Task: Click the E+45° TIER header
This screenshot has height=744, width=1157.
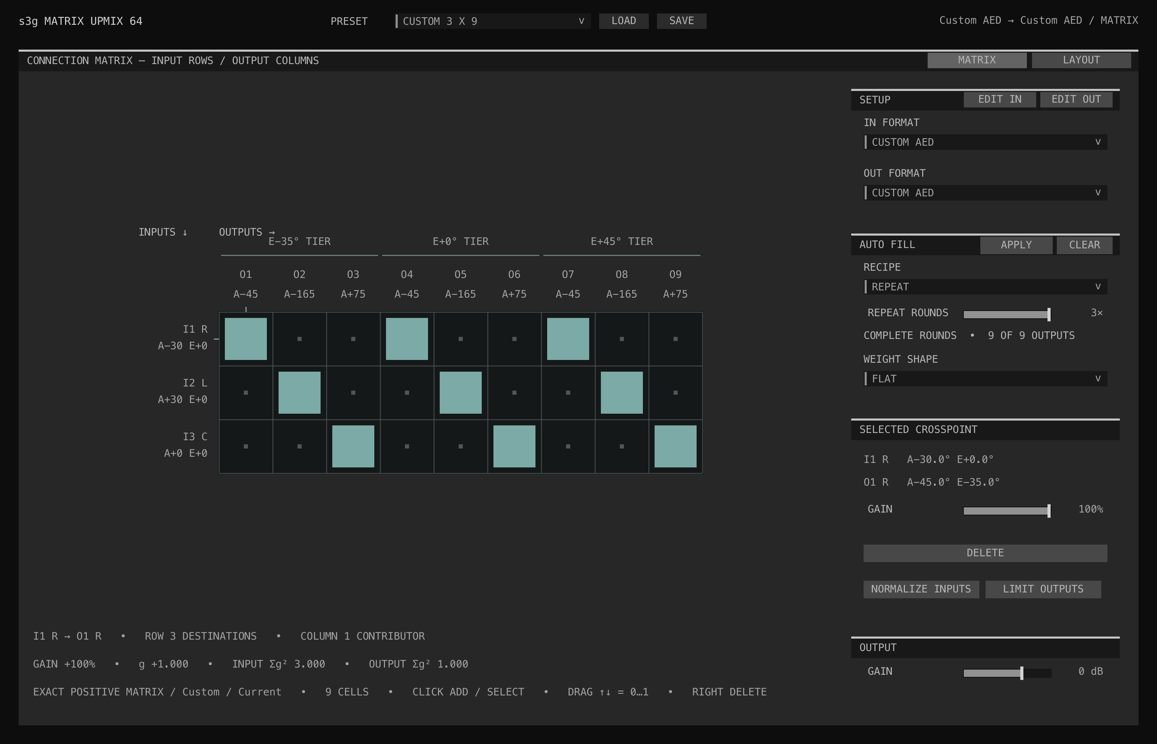Action: (x=622, y=241)
